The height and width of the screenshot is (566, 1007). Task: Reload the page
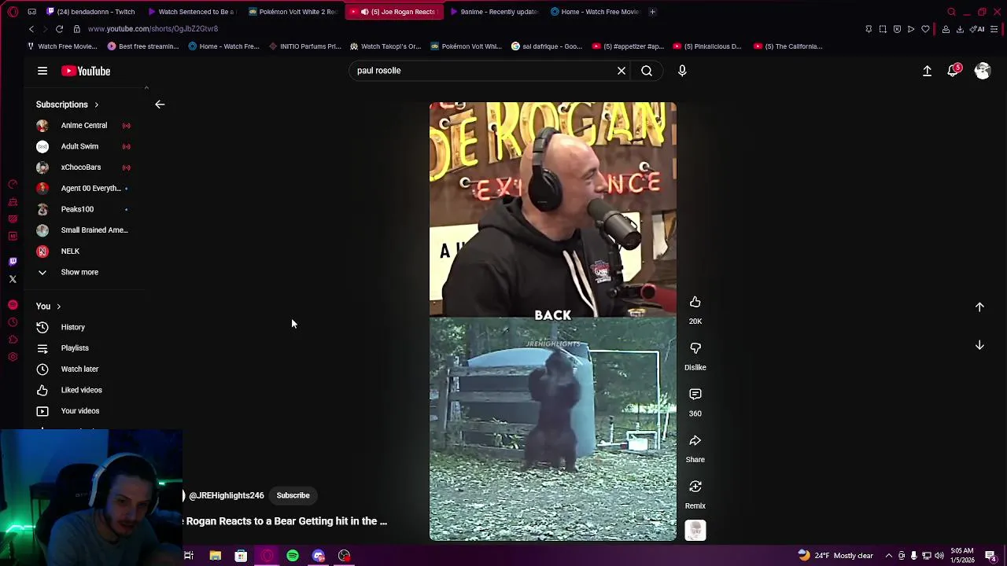[x=59, y=29]
